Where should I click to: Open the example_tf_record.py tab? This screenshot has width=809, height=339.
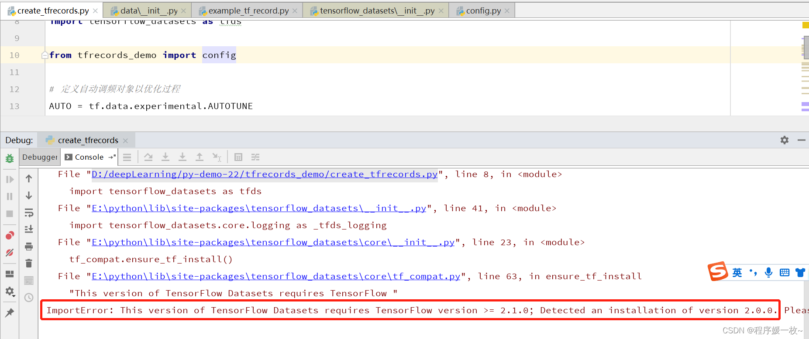coord(248,10)
